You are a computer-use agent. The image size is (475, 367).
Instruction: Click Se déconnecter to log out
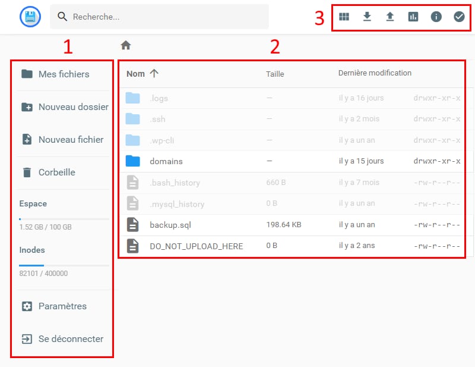[71, 339]
